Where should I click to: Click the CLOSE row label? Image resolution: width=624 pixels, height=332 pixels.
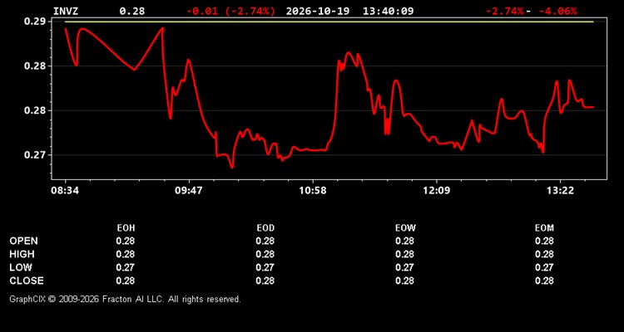pyautogui.click(x=27, y=281)
